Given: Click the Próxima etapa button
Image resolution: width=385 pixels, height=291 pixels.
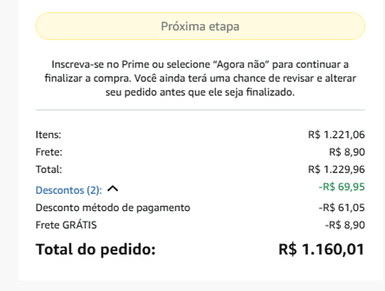Looking at the screenshot, I should point(200,26).
